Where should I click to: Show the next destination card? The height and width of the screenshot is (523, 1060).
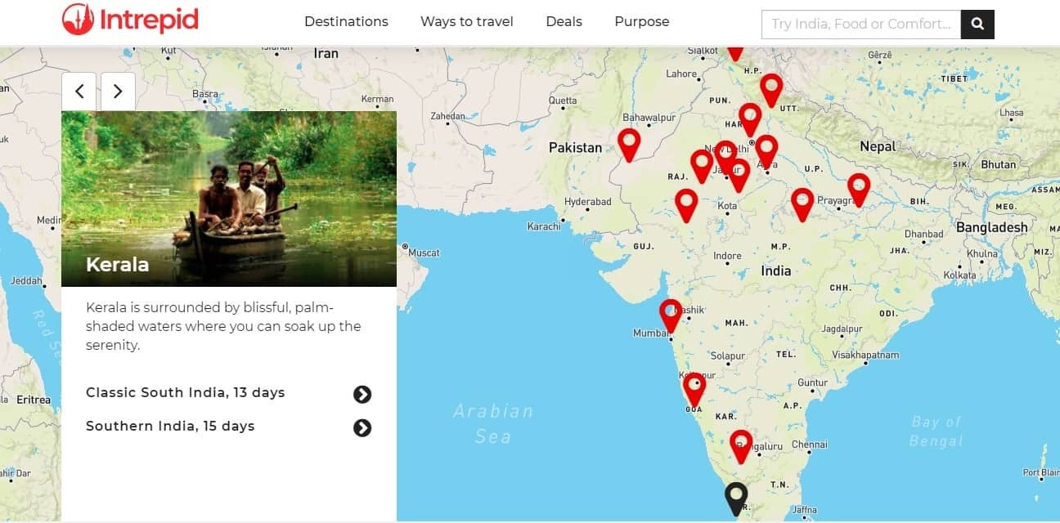118,92
